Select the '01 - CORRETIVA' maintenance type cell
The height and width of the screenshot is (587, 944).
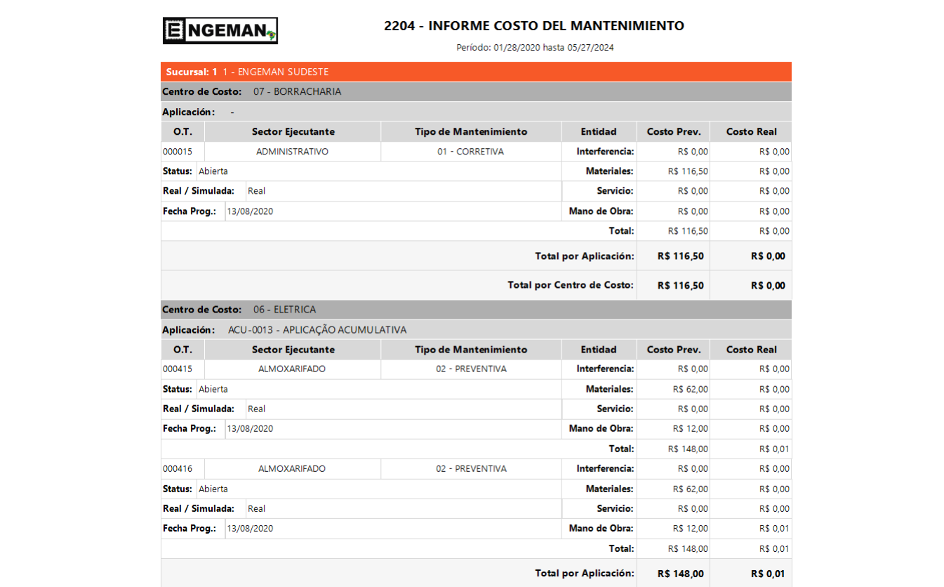[x=471, y=151]
